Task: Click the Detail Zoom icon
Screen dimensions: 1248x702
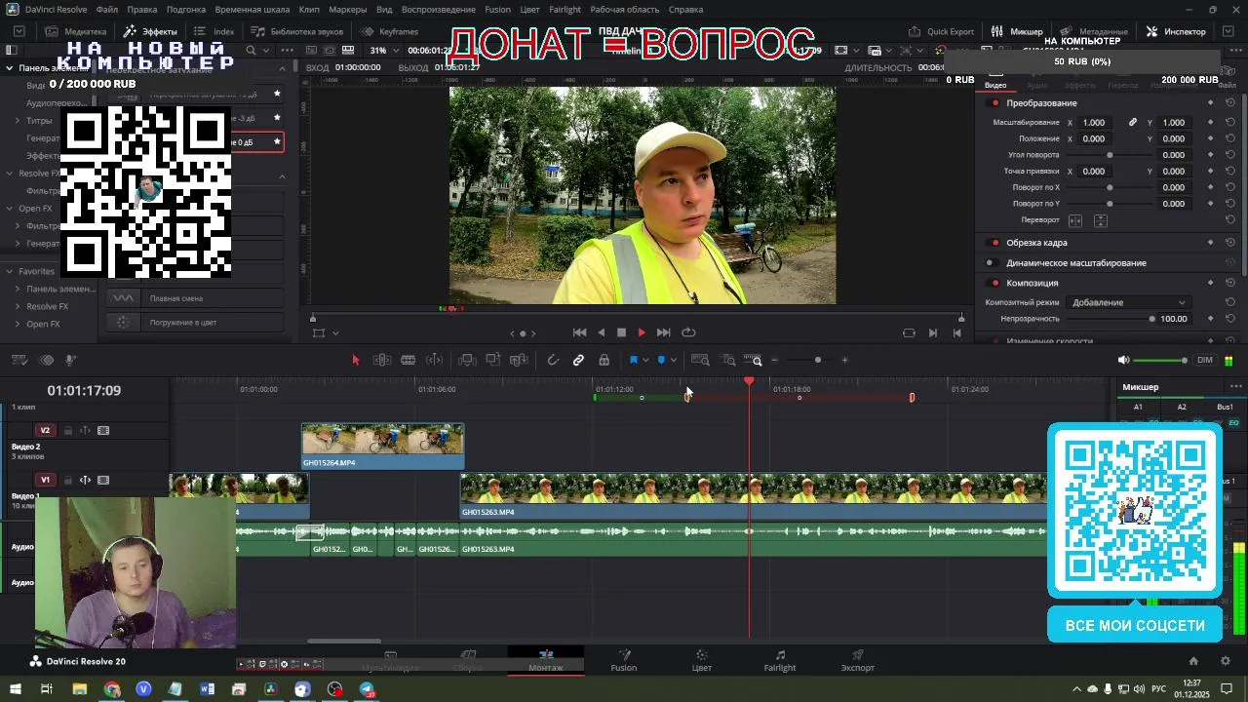Action: point(728,361)
